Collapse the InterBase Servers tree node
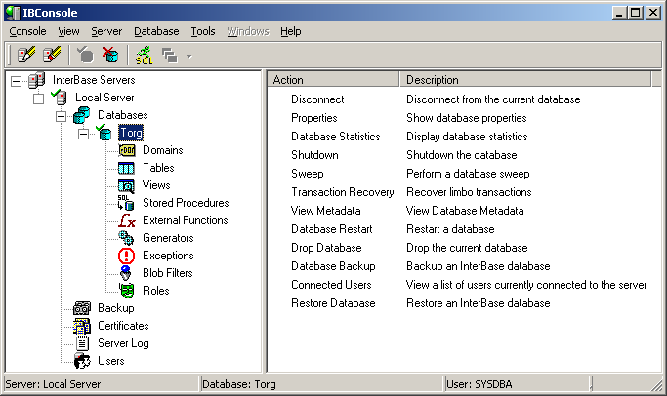 [x=17, y=81]
